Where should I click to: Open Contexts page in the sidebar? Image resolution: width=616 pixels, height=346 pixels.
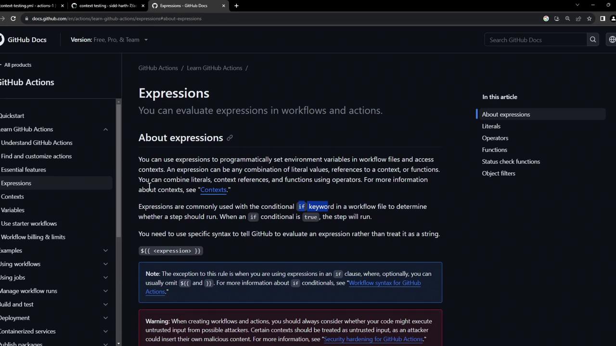click(12, 197)
